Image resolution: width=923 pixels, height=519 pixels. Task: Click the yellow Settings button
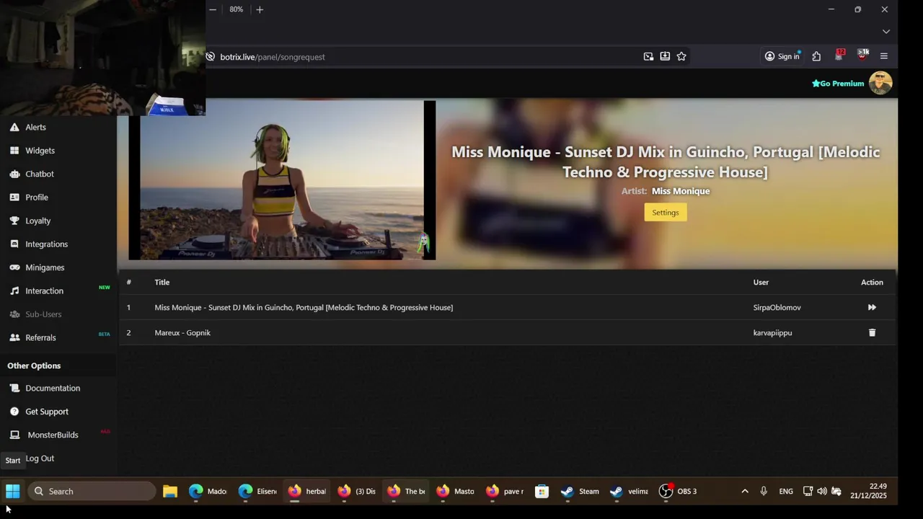(666, 212)
